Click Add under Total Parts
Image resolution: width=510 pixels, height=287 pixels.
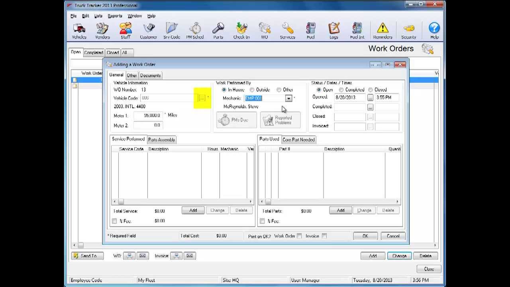point(341,210)
